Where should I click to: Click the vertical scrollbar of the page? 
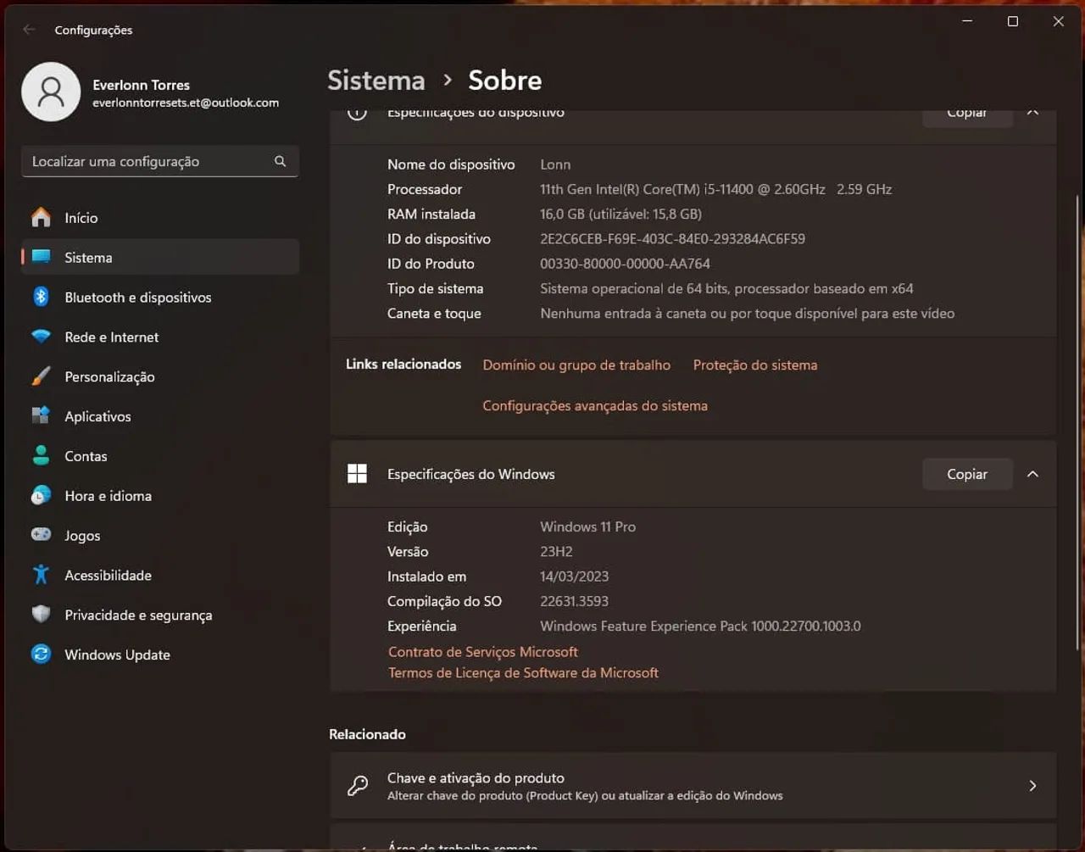click(x=1077, y=422)
